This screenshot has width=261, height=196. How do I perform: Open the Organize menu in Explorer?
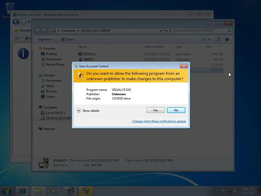[x=45, y=39]
